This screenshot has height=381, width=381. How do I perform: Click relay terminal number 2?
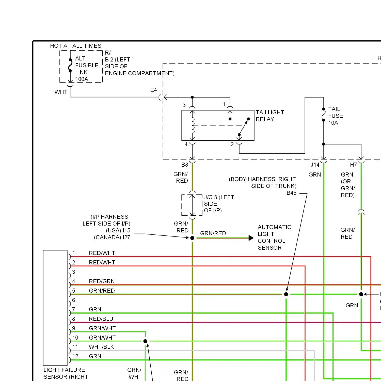[232, 144]
